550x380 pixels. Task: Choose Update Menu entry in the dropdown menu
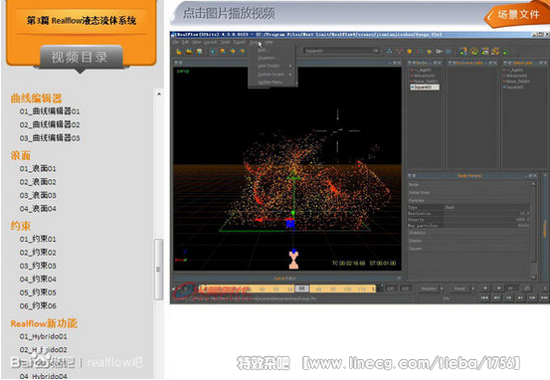(x=272, y=83)
